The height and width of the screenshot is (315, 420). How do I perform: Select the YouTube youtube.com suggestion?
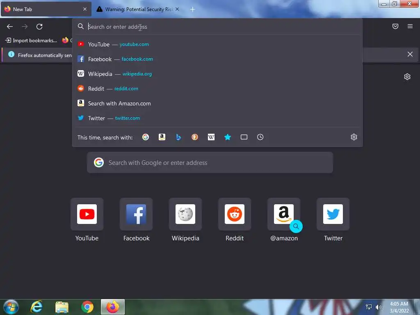(x=217, y=44)
